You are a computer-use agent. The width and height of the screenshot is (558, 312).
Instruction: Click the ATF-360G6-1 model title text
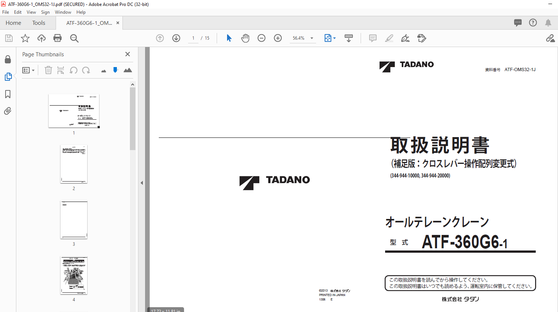(x=465, y=242)
